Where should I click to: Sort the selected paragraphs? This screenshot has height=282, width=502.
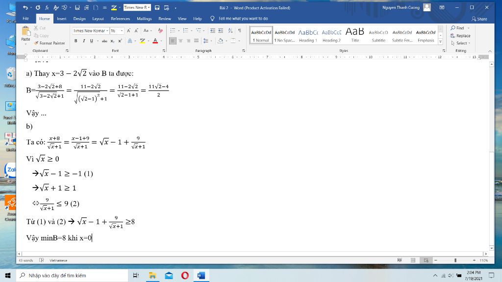point(230,31)
